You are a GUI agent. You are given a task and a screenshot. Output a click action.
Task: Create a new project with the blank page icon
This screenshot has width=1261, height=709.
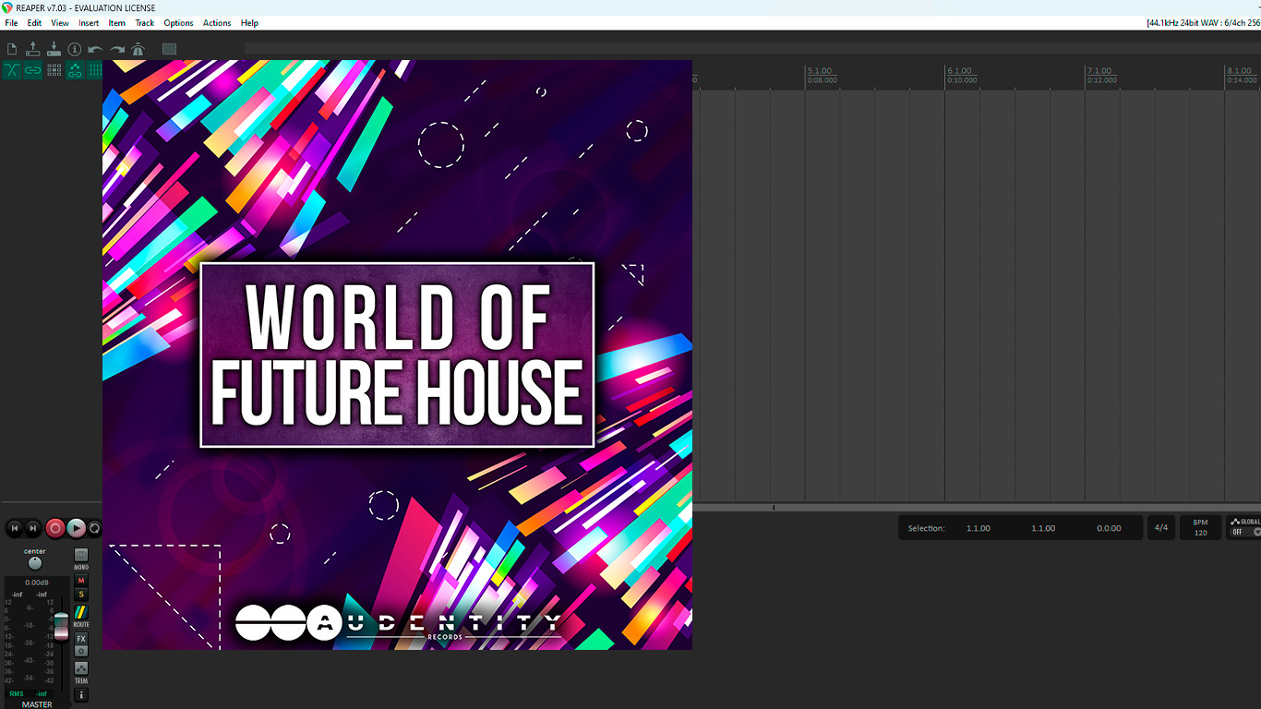12,49
